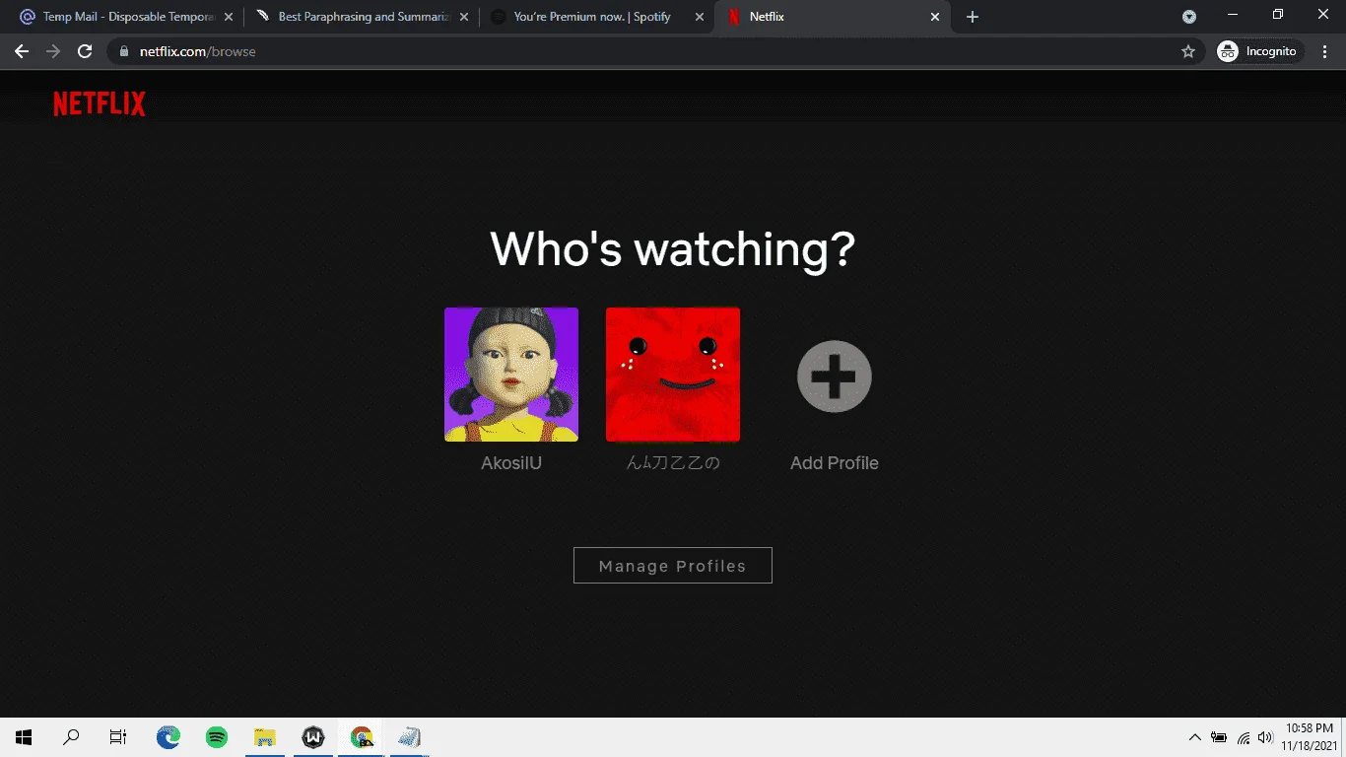Show hidden system tray icons
Image resolution: width=1346 pixels, height=757 pixels.
coord(1195,737)
